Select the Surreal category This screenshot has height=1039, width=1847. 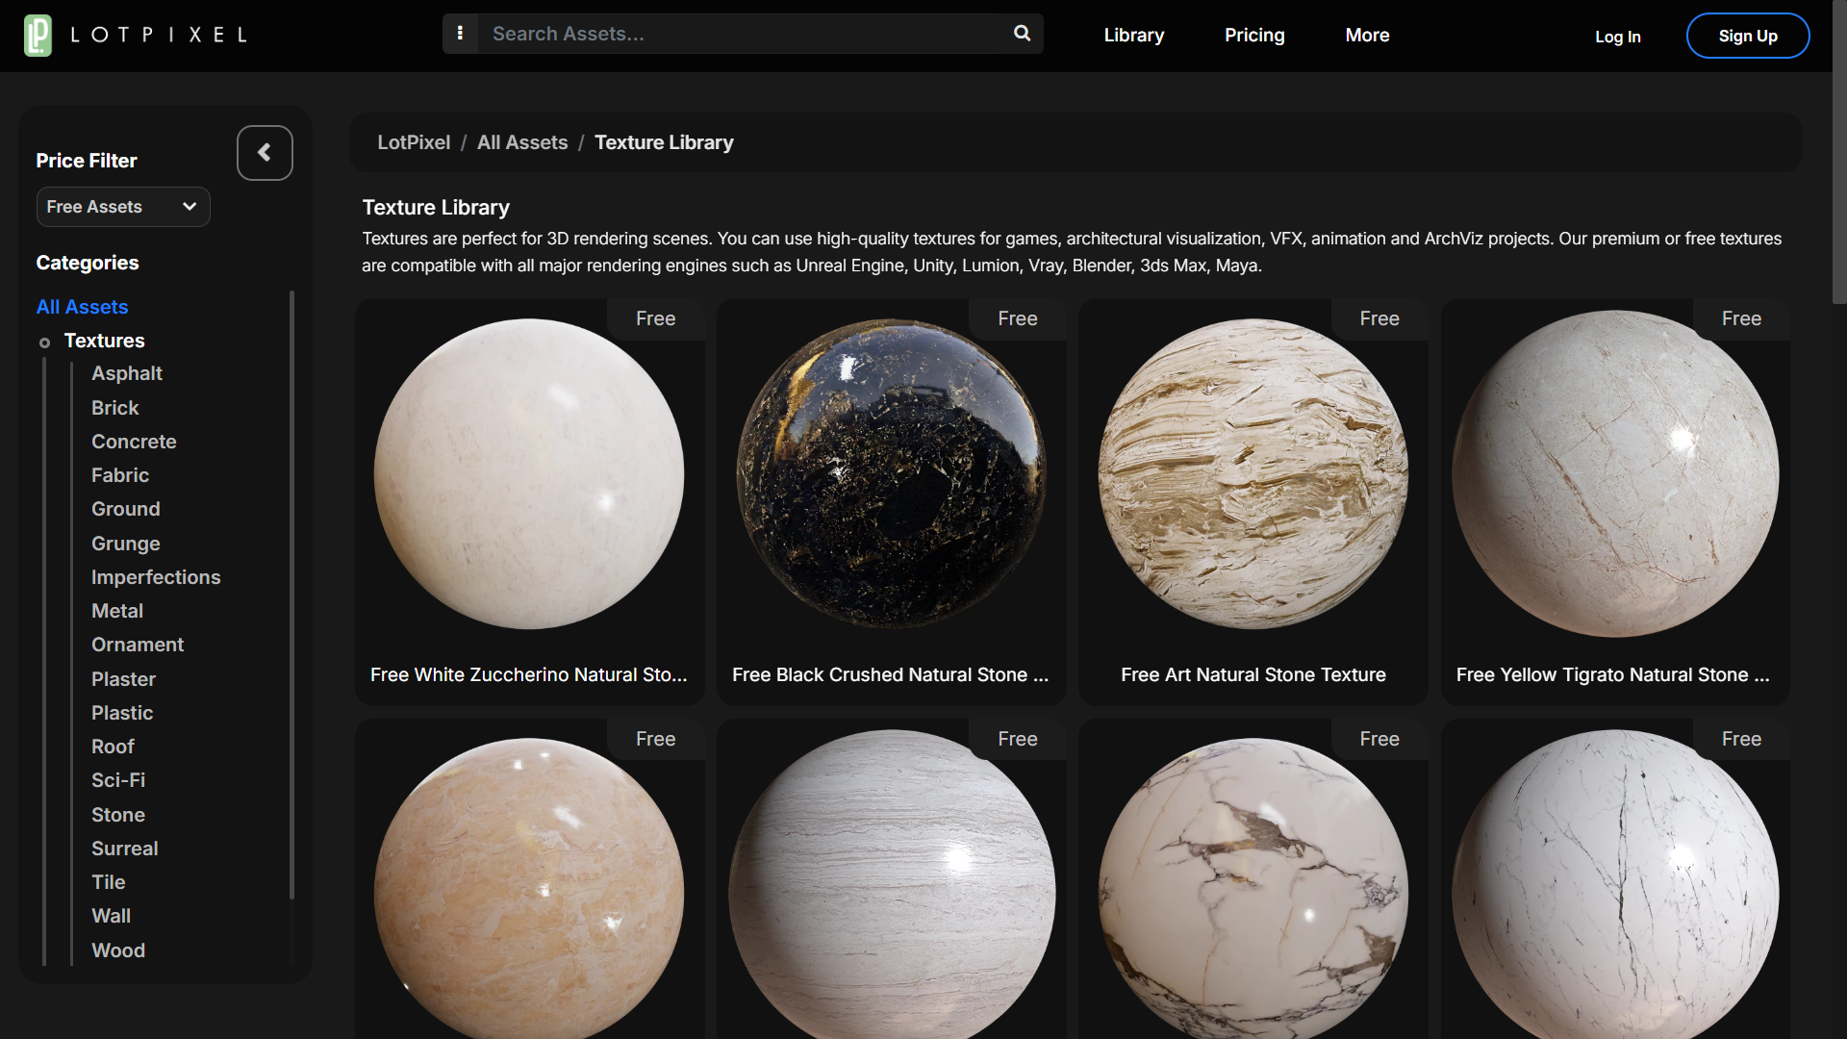(x=125, y=849)
